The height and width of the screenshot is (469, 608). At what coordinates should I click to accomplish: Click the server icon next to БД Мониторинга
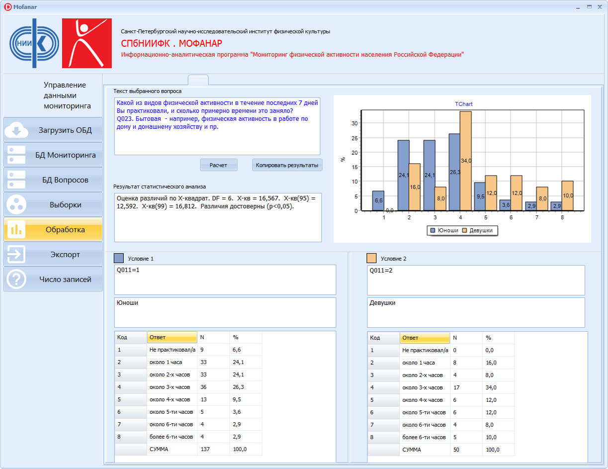pyautogui.click(x=16, y=155)
